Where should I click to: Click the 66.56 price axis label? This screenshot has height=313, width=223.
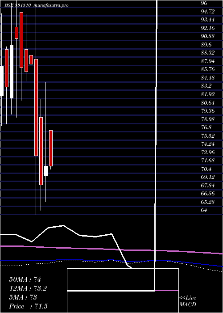pyautogui.click(x=208, y=194)
